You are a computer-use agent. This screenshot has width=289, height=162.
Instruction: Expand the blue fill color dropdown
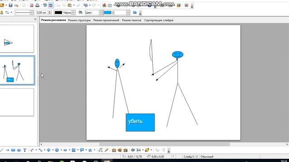pyautogui.click(x=128, y=13)
